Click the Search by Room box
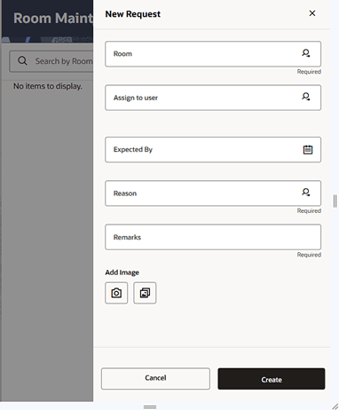The height and width of the screenshot is (410, 339). pos(51,61)
